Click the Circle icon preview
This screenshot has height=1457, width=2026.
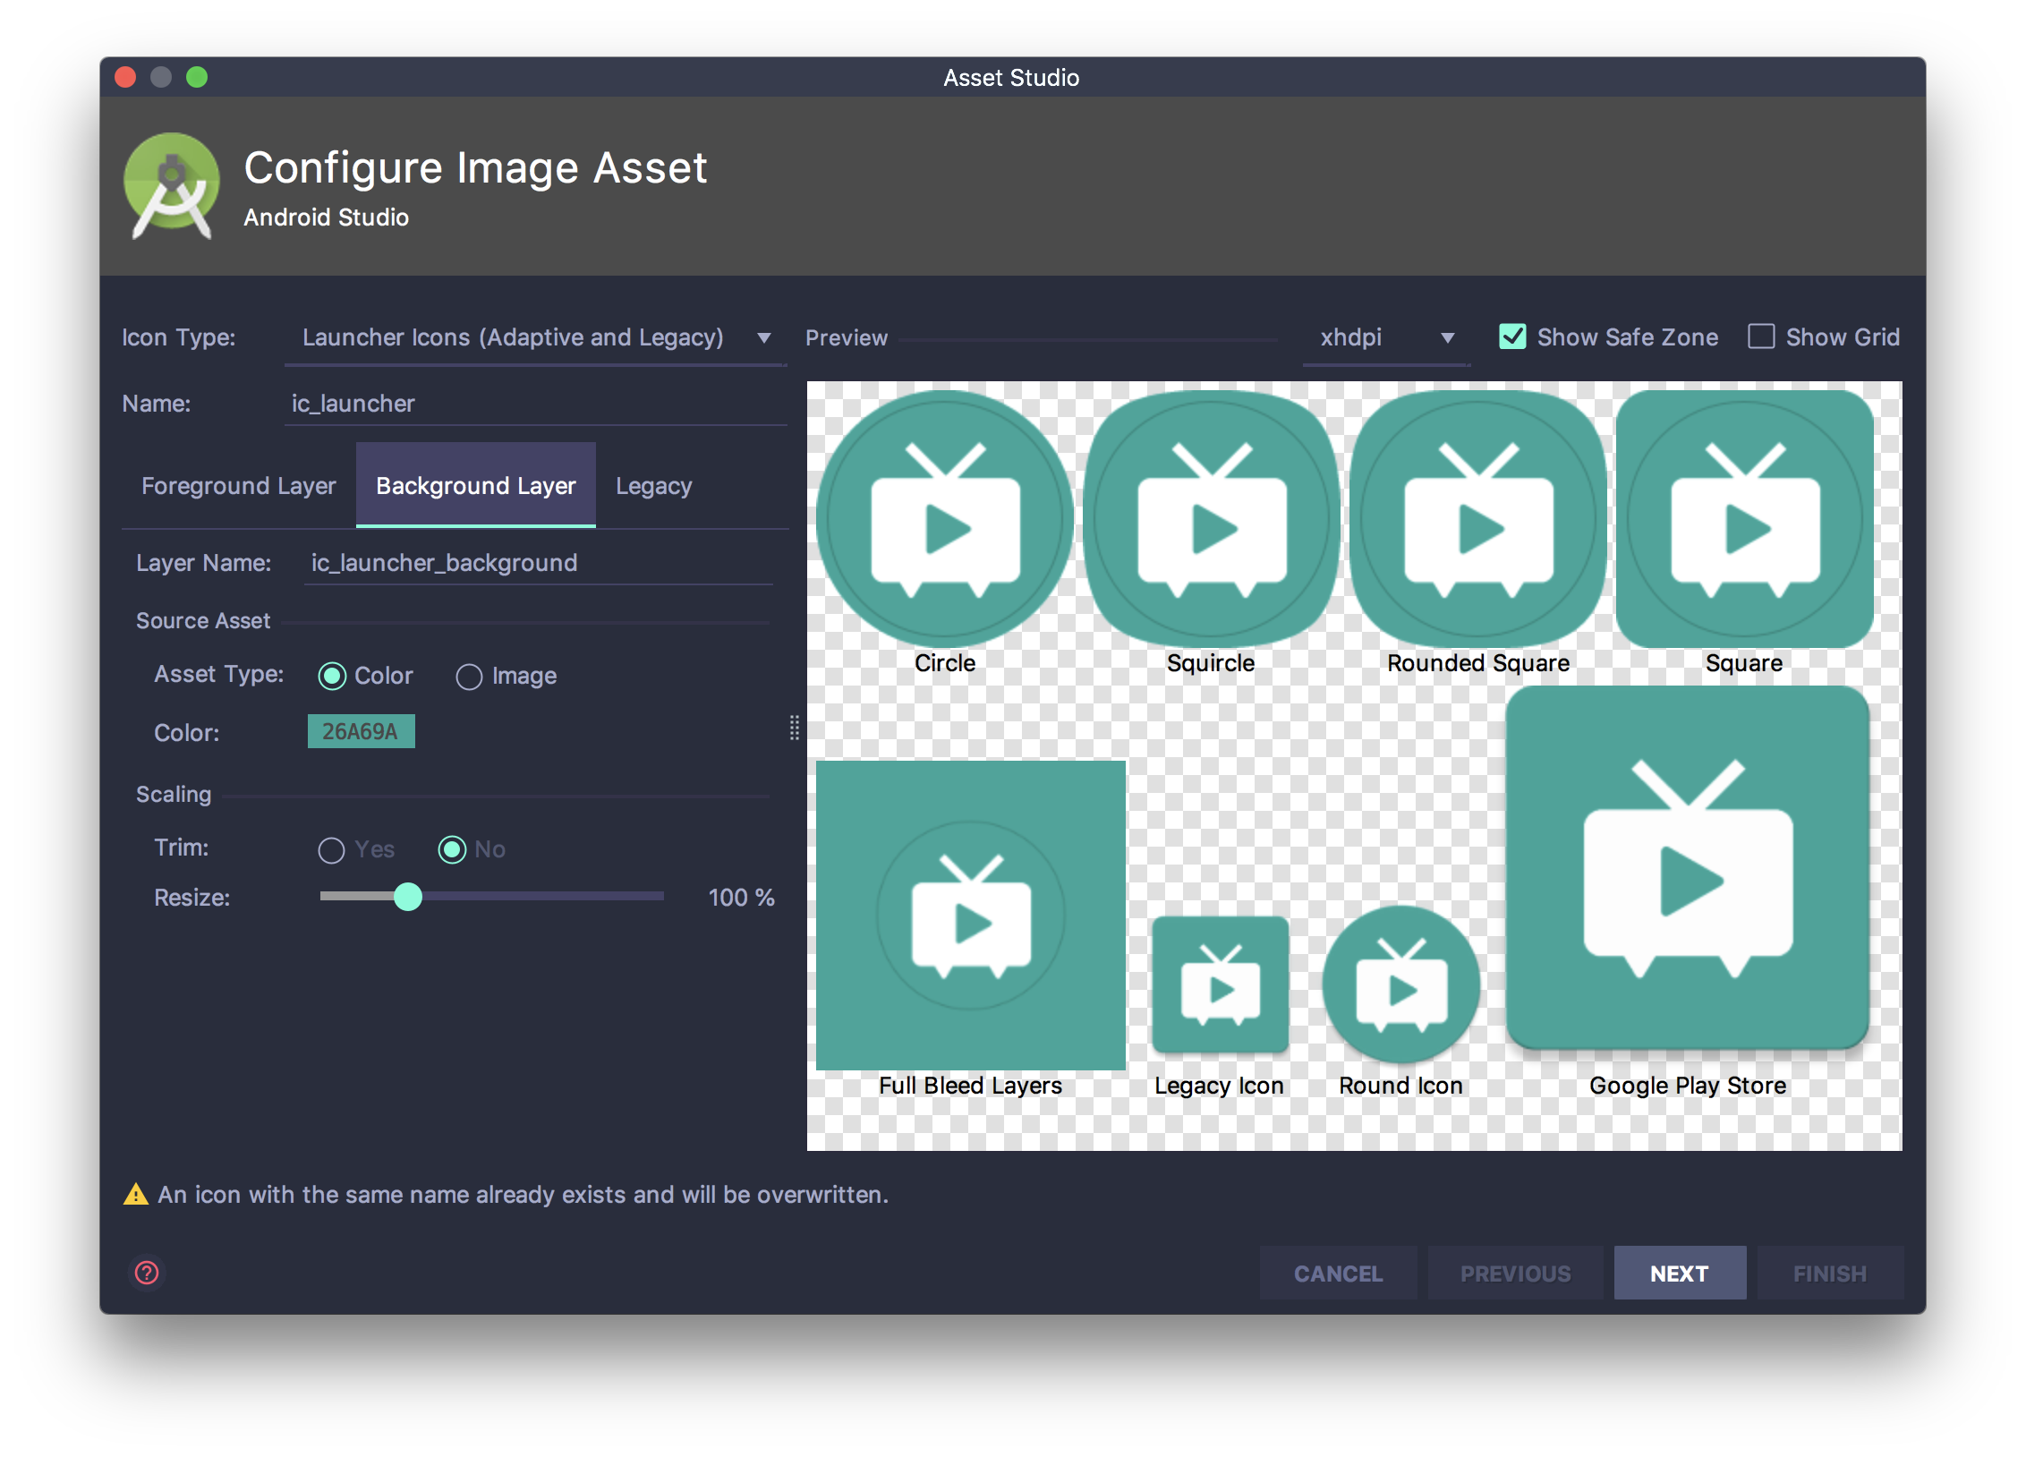pyautogui.click(x=945, y=519)
